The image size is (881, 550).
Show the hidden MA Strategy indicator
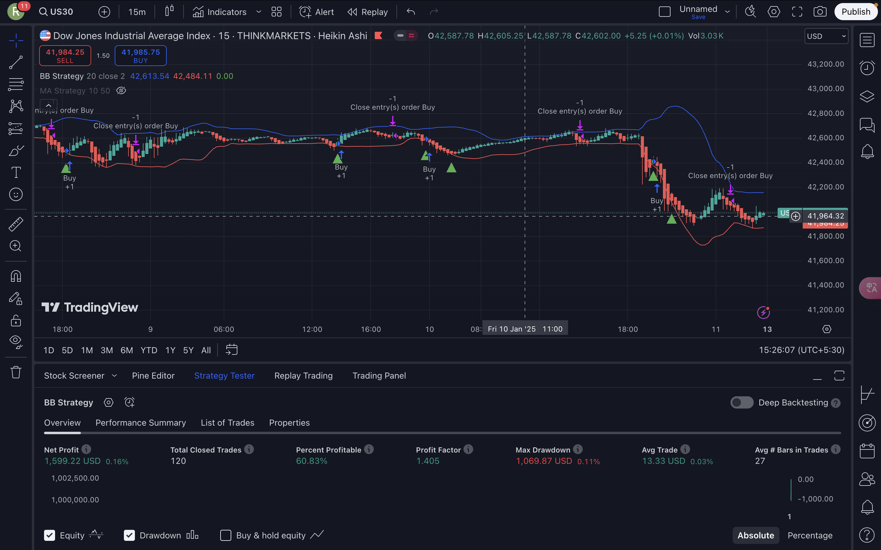[121, 90]
